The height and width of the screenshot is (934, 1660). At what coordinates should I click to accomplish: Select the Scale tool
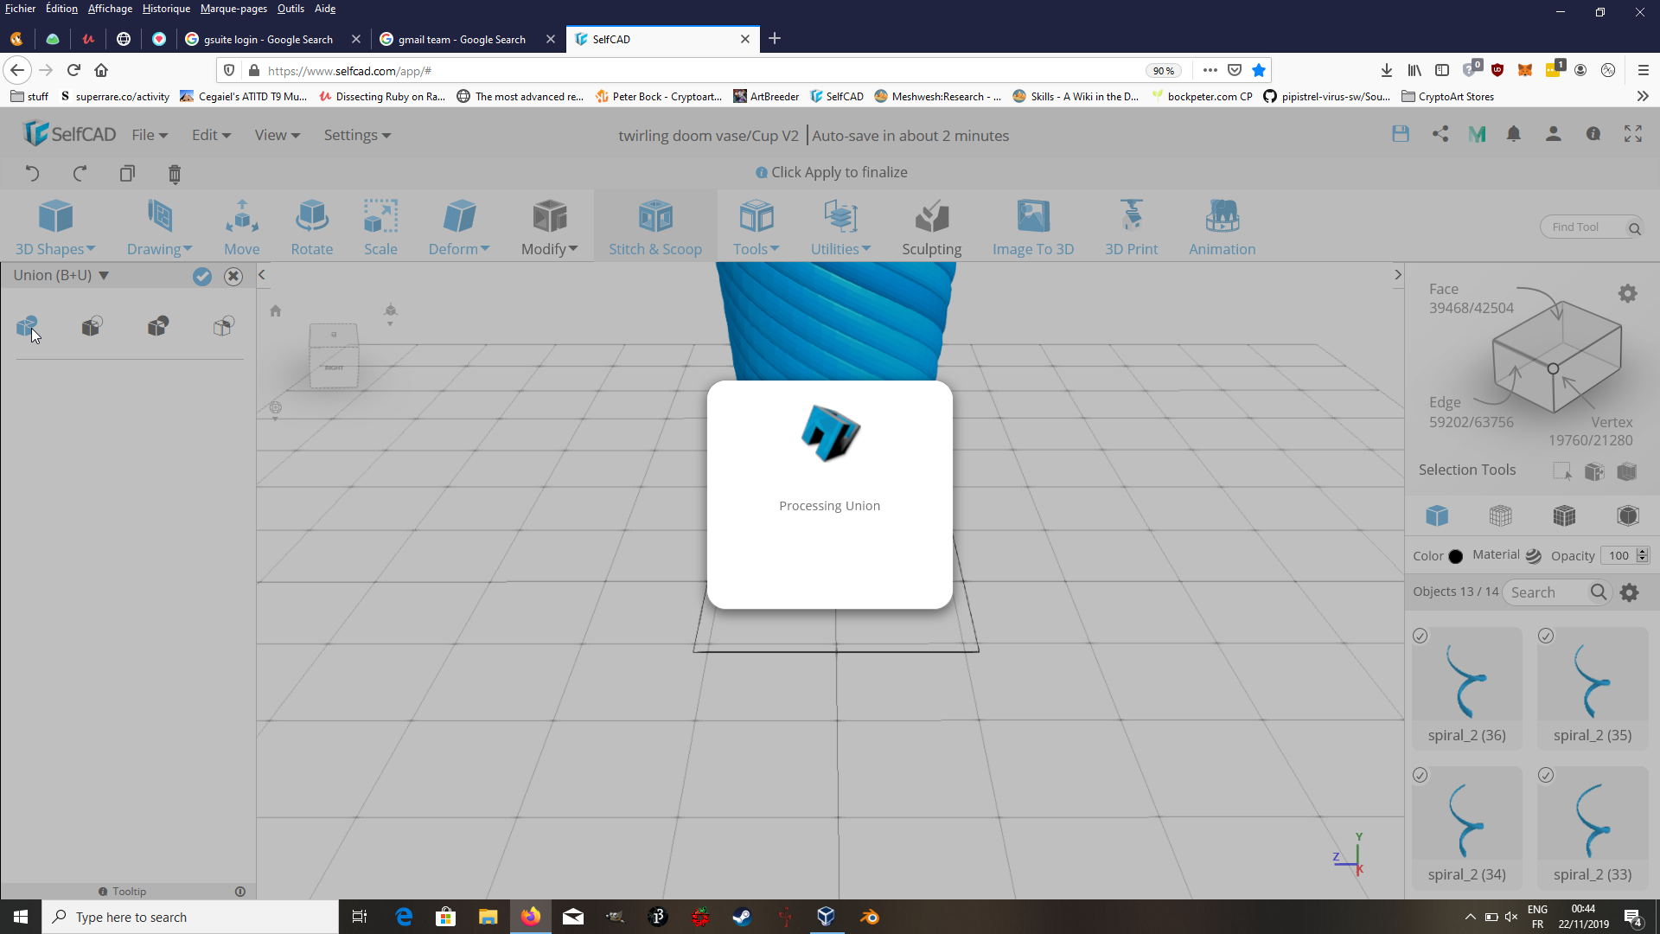[380, 227]
